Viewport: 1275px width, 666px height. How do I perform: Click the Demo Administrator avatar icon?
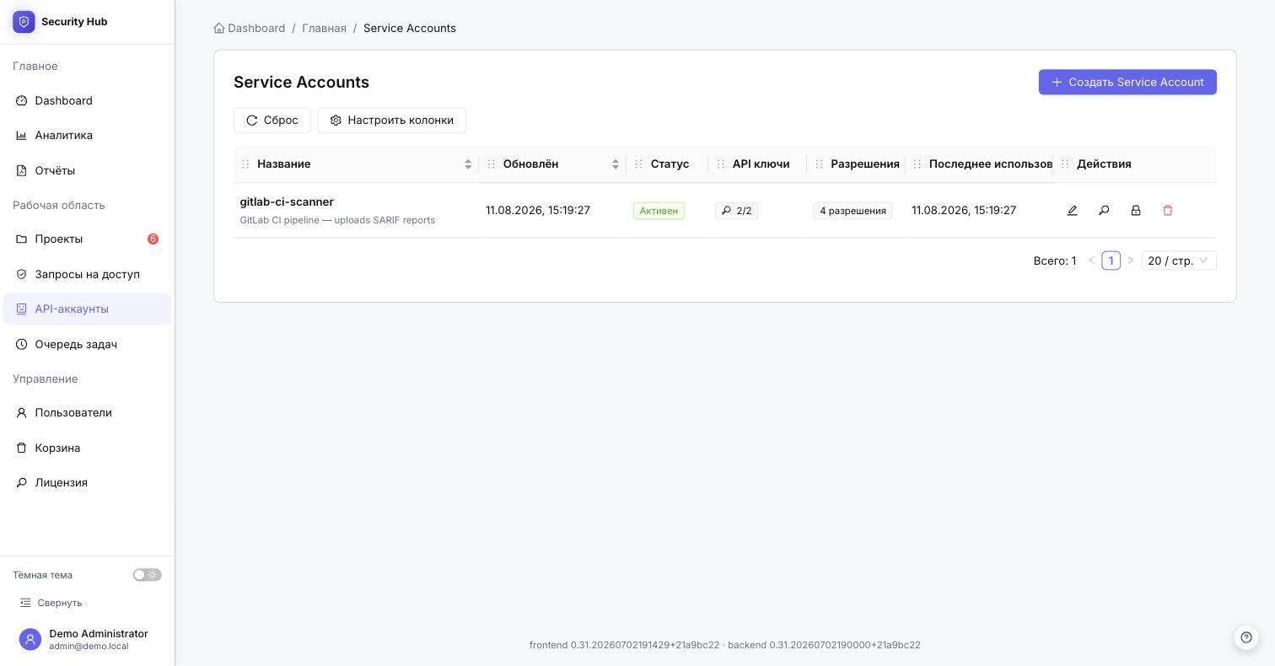pos(30,640)
